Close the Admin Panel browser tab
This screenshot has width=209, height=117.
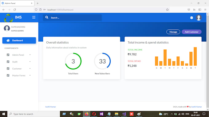pos(32,3)
